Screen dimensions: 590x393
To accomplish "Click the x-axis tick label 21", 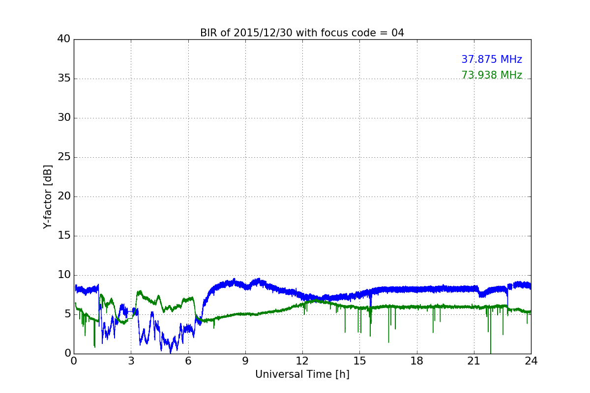I will [x=474, y=361].
